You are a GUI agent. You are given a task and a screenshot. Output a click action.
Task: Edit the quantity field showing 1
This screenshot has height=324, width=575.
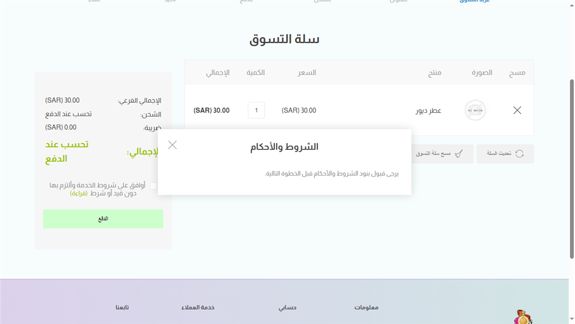(256, 110)
